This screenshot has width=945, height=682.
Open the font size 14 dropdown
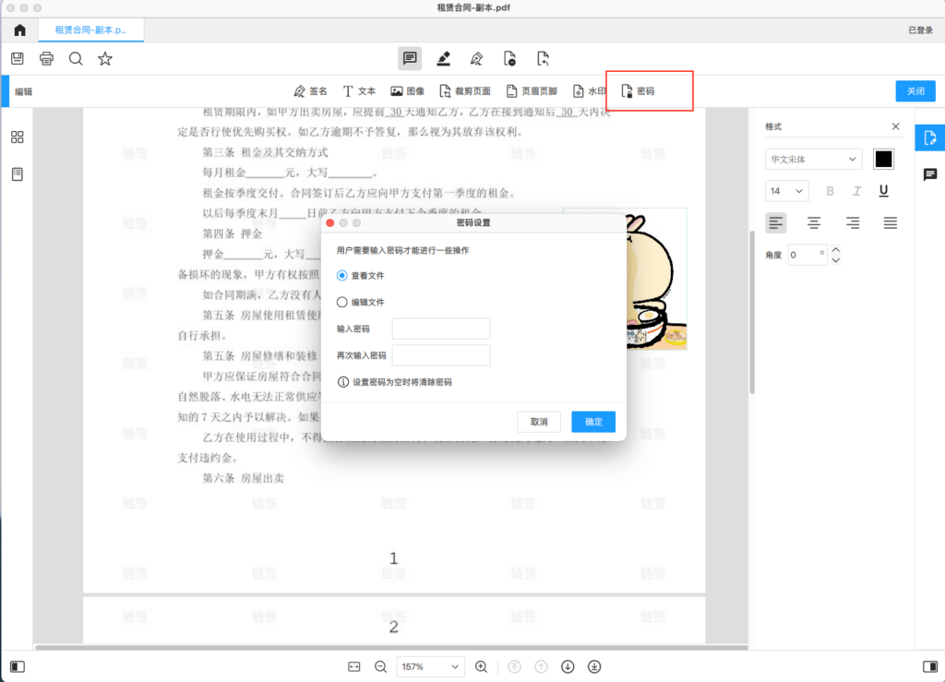pos(786,191)
